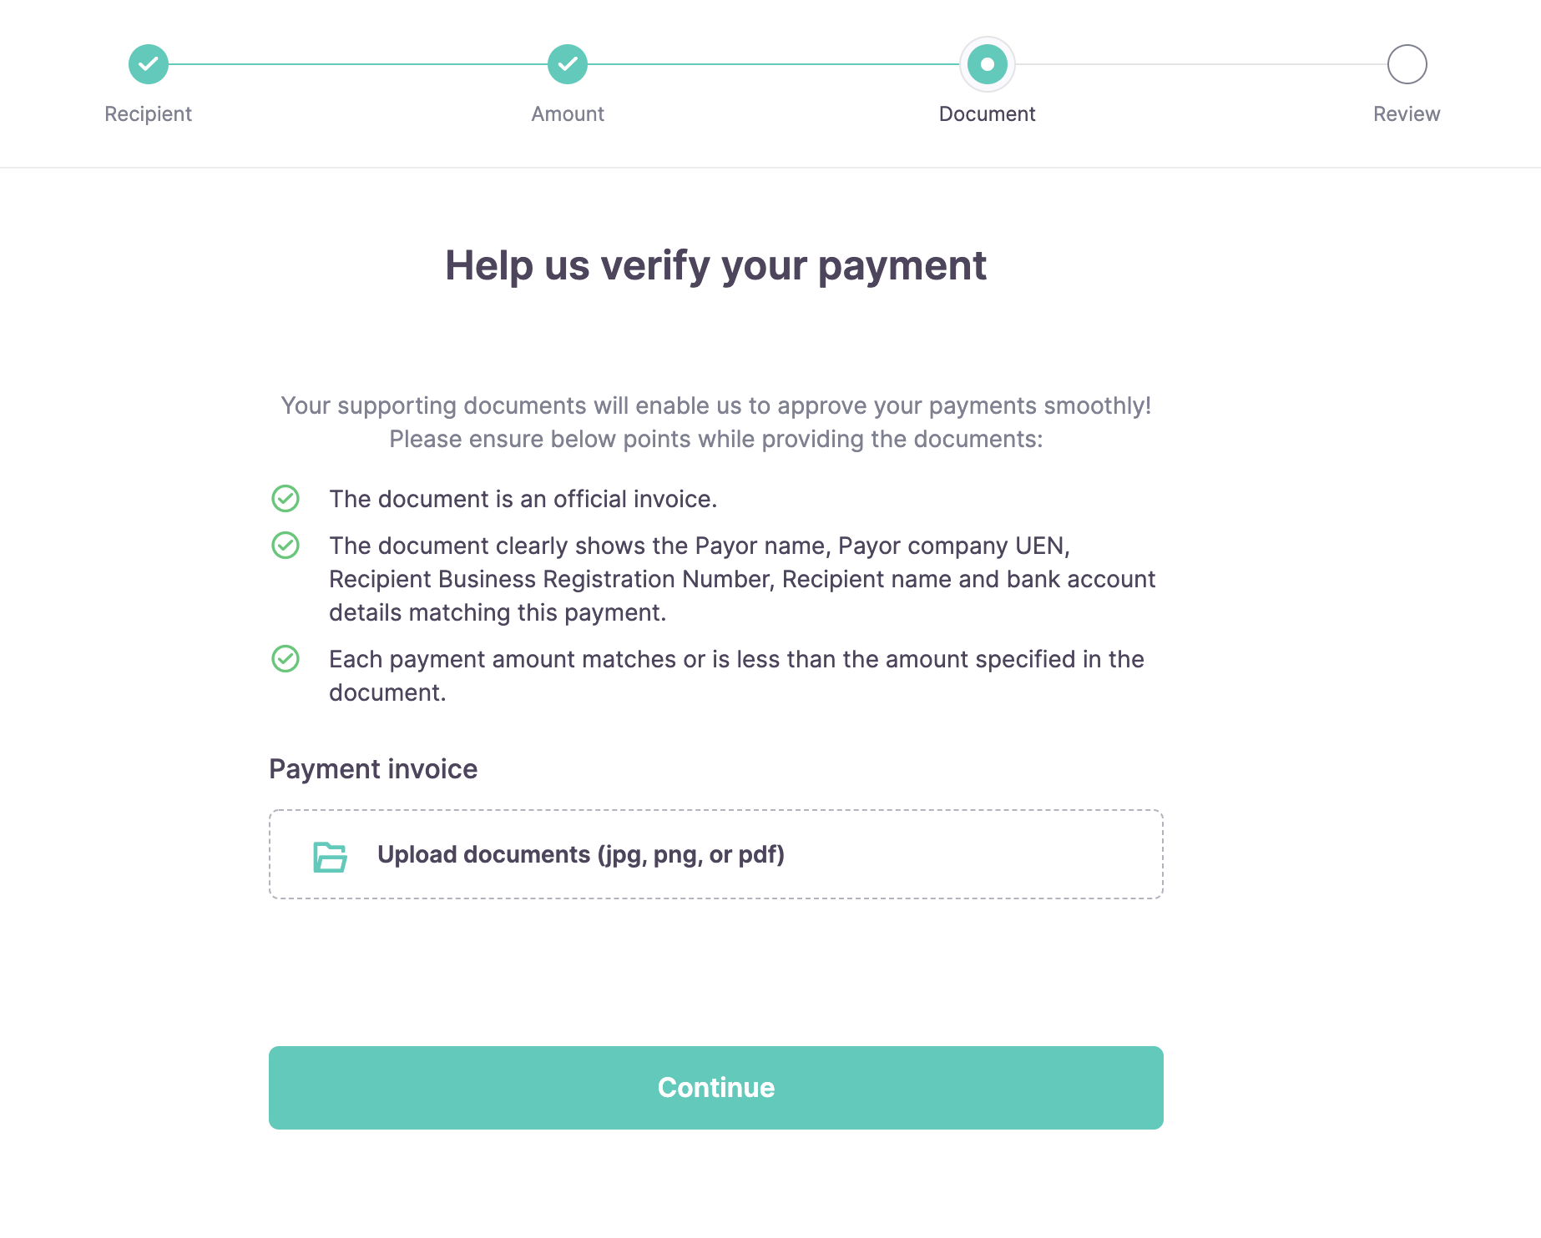The width and height of the screenshot is (1541, 1238).
Task: Click the official invoice requirement text
Action: click(x=523, y=499)
